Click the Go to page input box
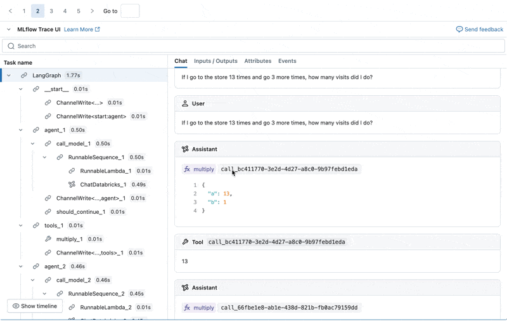This screenshot has width=507, height=321. 130,11
